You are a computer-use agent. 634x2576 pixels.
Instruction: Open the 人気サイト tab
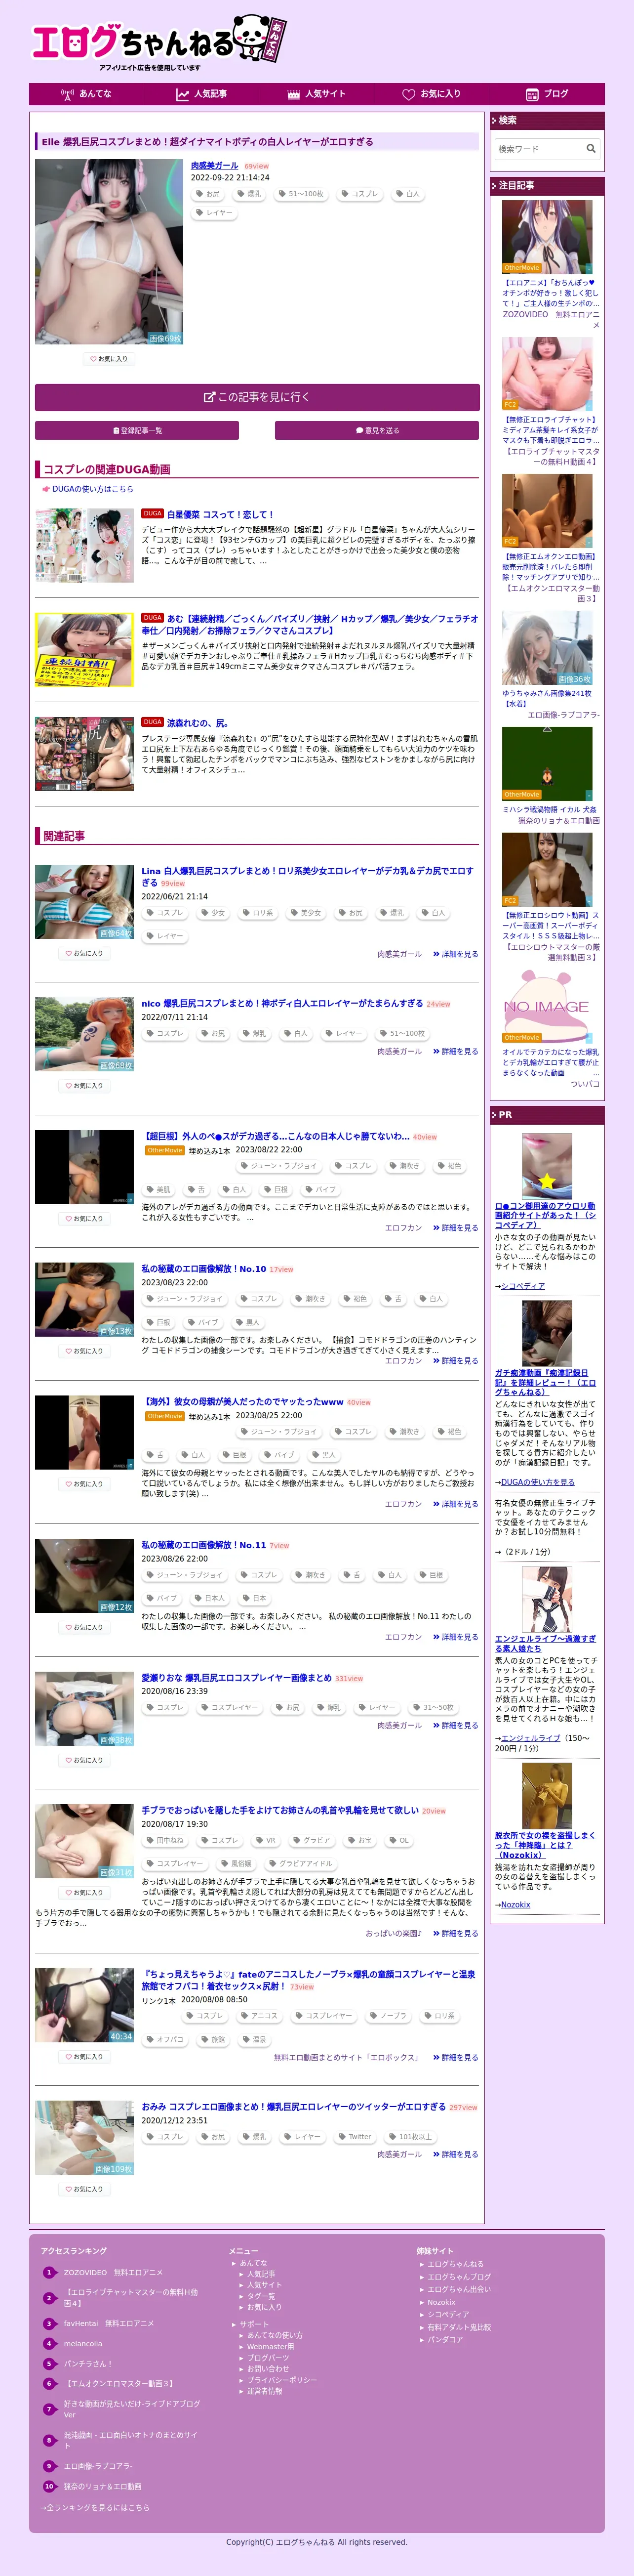[316, 94]
